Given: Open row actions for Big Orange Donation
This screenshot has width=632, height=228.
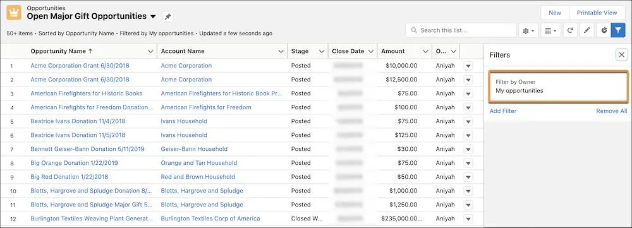Looking at the screenshot, I should pos(468,163).
